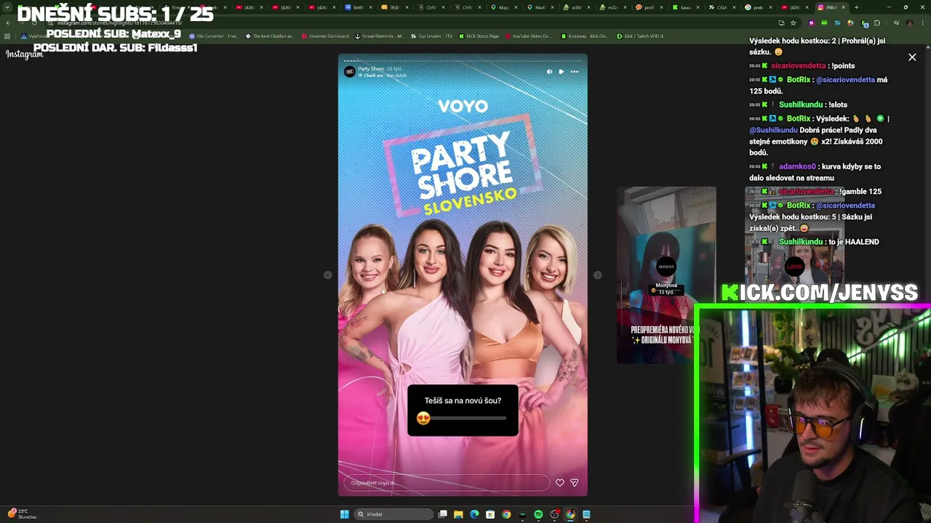Open the Streamer Dashboard bookmark
Image resolution: width=931 pixels, height=523 pixels.
click(x=324, y=36)
